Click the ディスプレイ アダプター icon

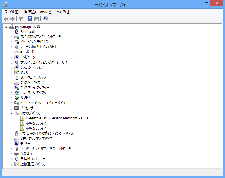(17, 88)
